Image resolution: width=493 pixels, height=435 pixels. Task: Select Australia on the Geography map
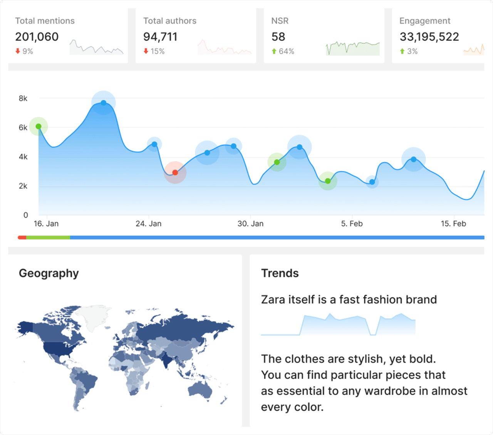(200, 389)
